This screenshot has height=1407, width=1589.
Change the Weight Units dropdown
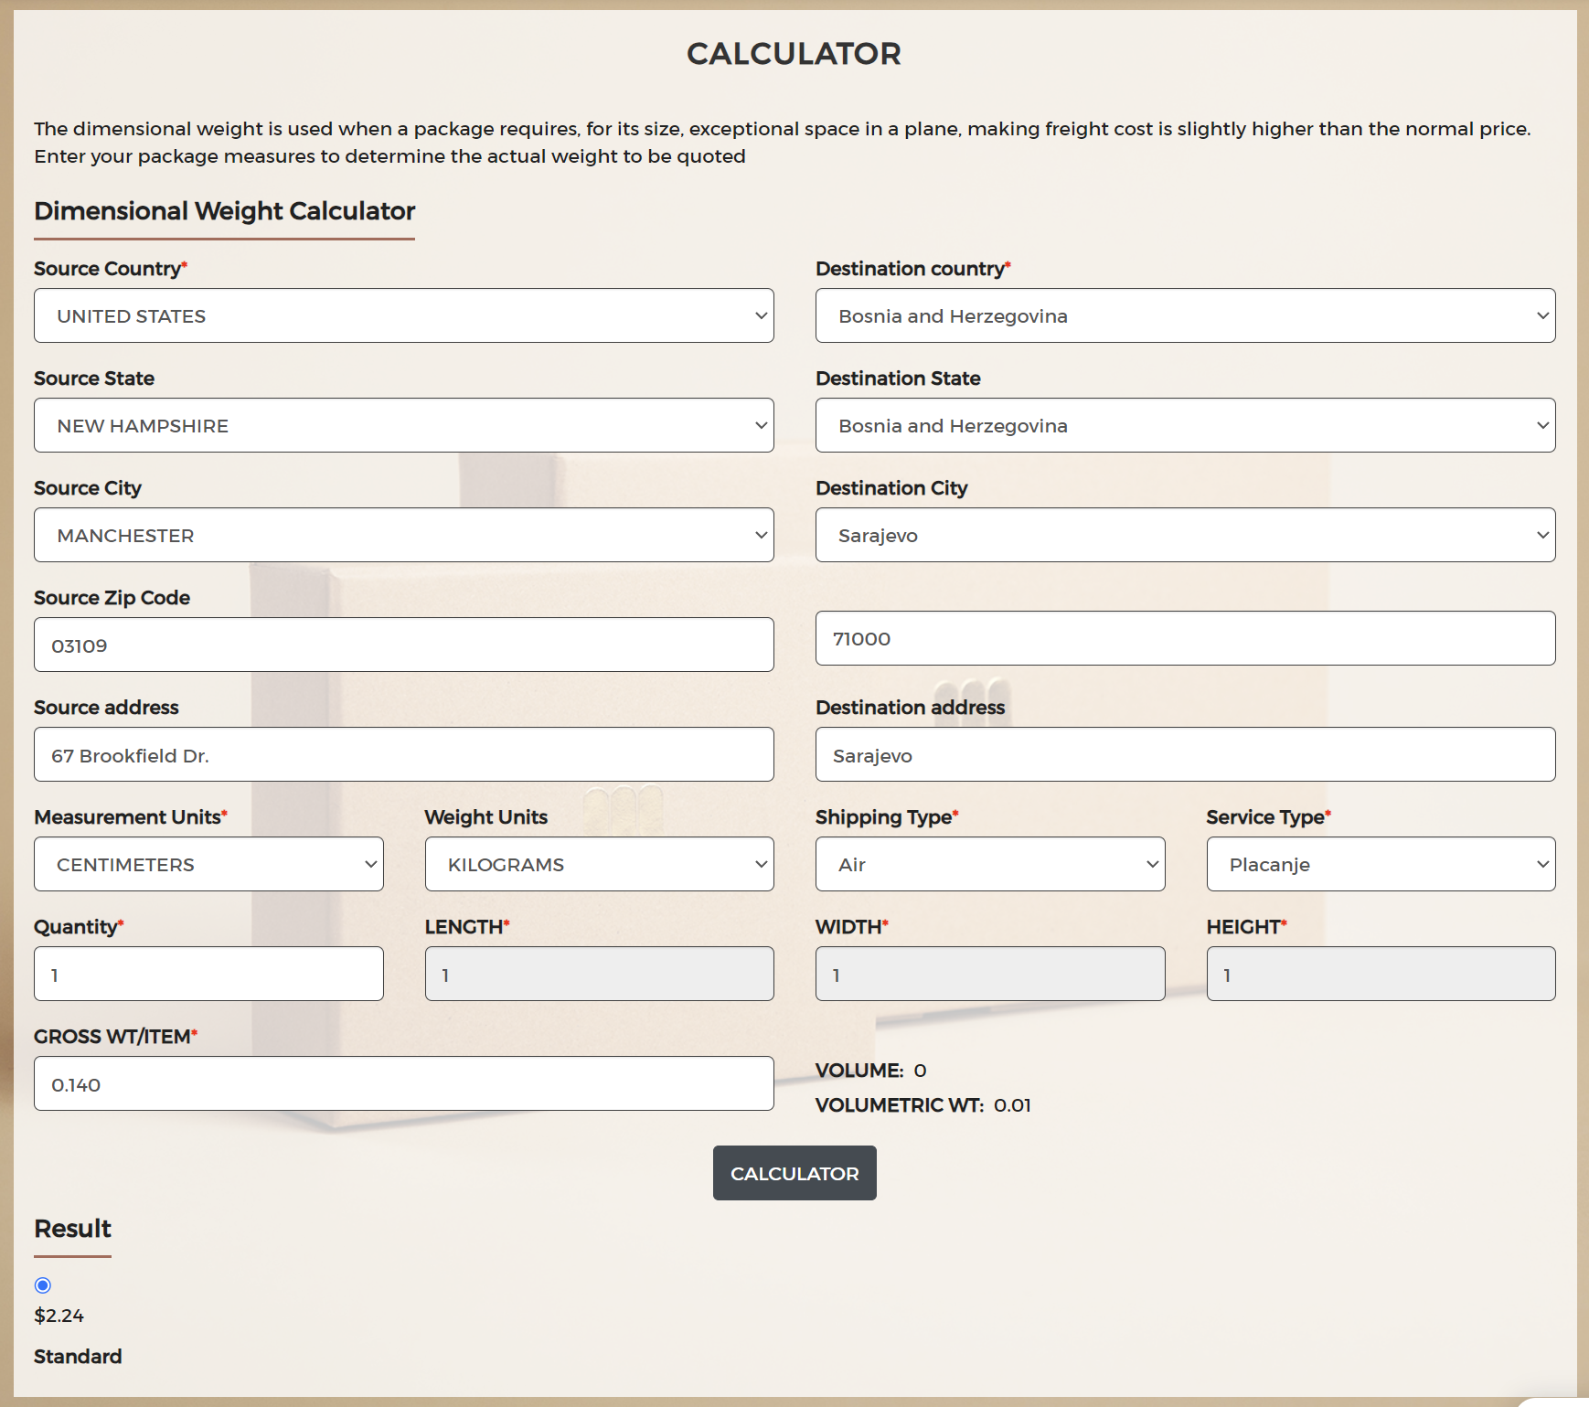(600, 864)
